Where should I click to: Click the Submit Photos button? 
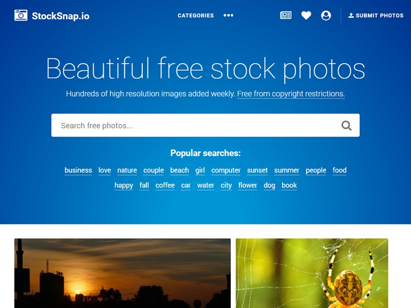(376, 15)
